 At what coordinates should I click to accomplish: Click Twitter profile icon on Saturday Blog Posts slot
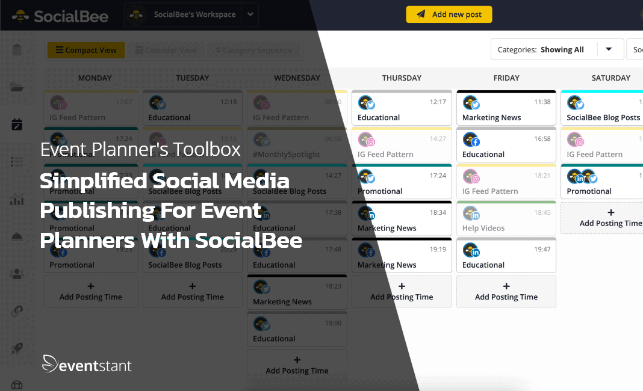[576, 103]
